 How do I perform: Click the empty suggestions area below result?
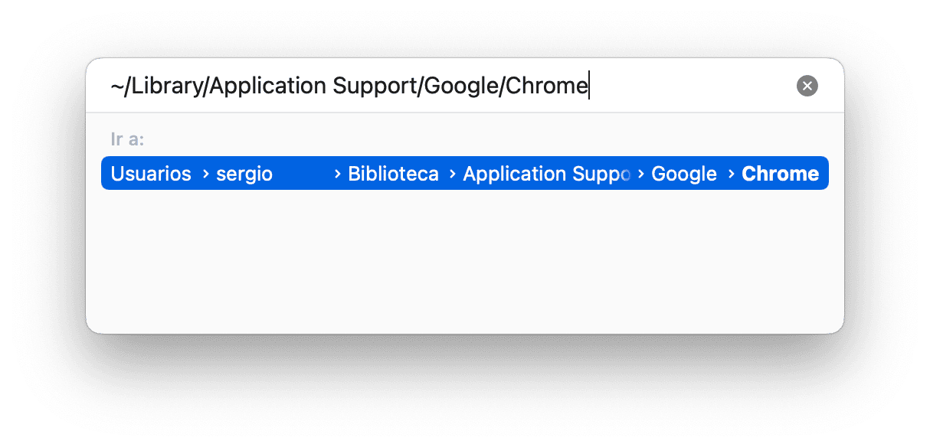pyautogui.click(x=464, y=260)
